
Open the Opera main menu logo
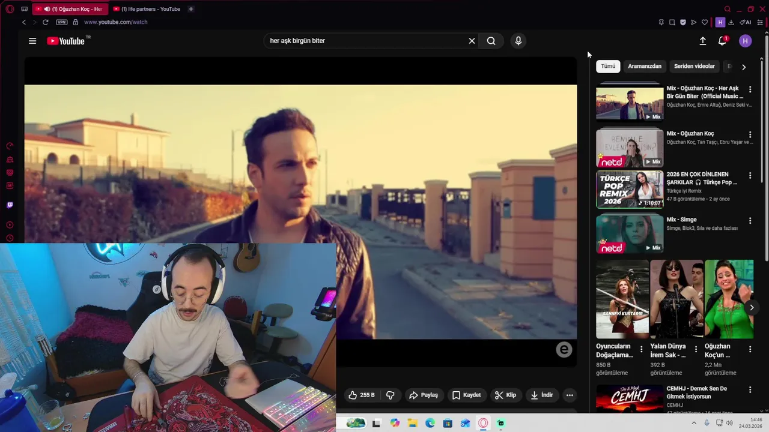point(10,9)
